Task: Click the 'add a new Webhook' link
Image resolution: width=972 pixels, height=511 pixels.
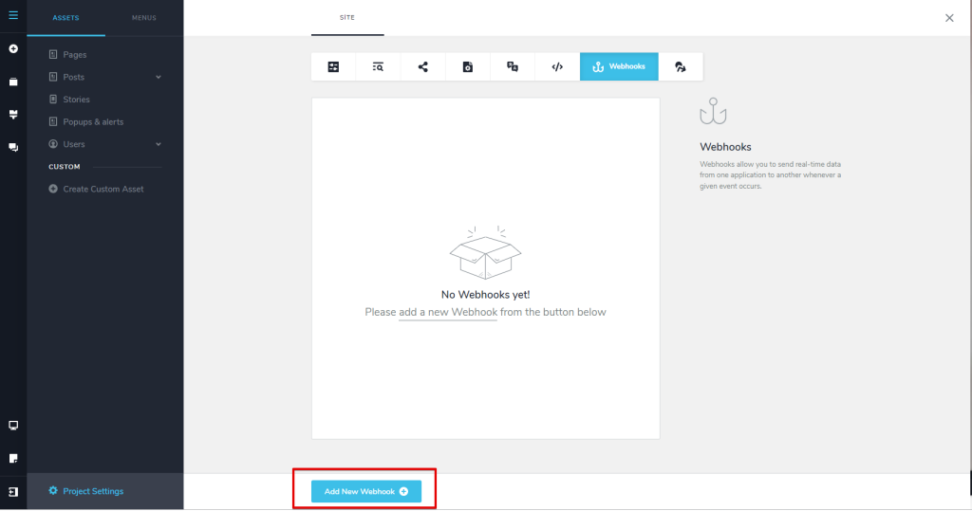Action: [x=448, y=312]
